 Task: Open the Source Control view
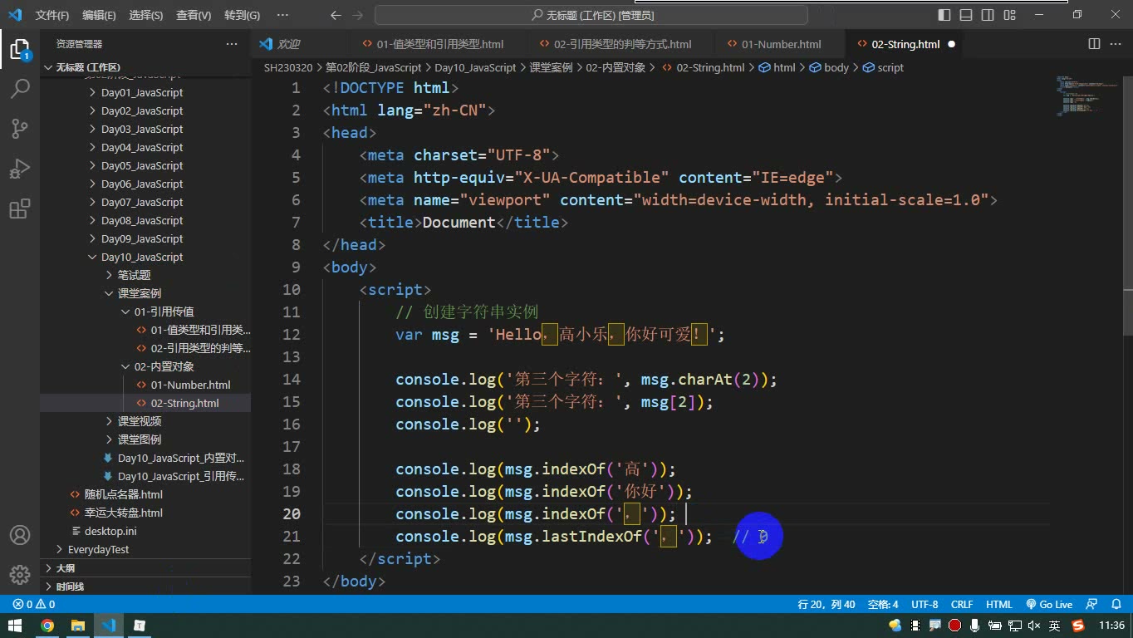(x=20, y=128)
